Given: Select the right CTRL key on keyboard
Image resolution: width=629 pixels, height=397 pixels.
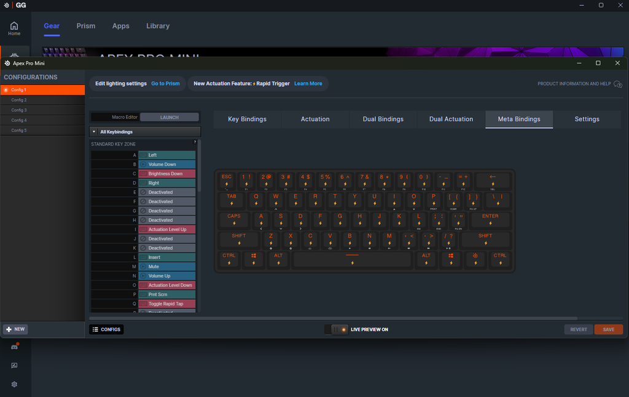Looking at the screenshot, I should pos(500,259).
